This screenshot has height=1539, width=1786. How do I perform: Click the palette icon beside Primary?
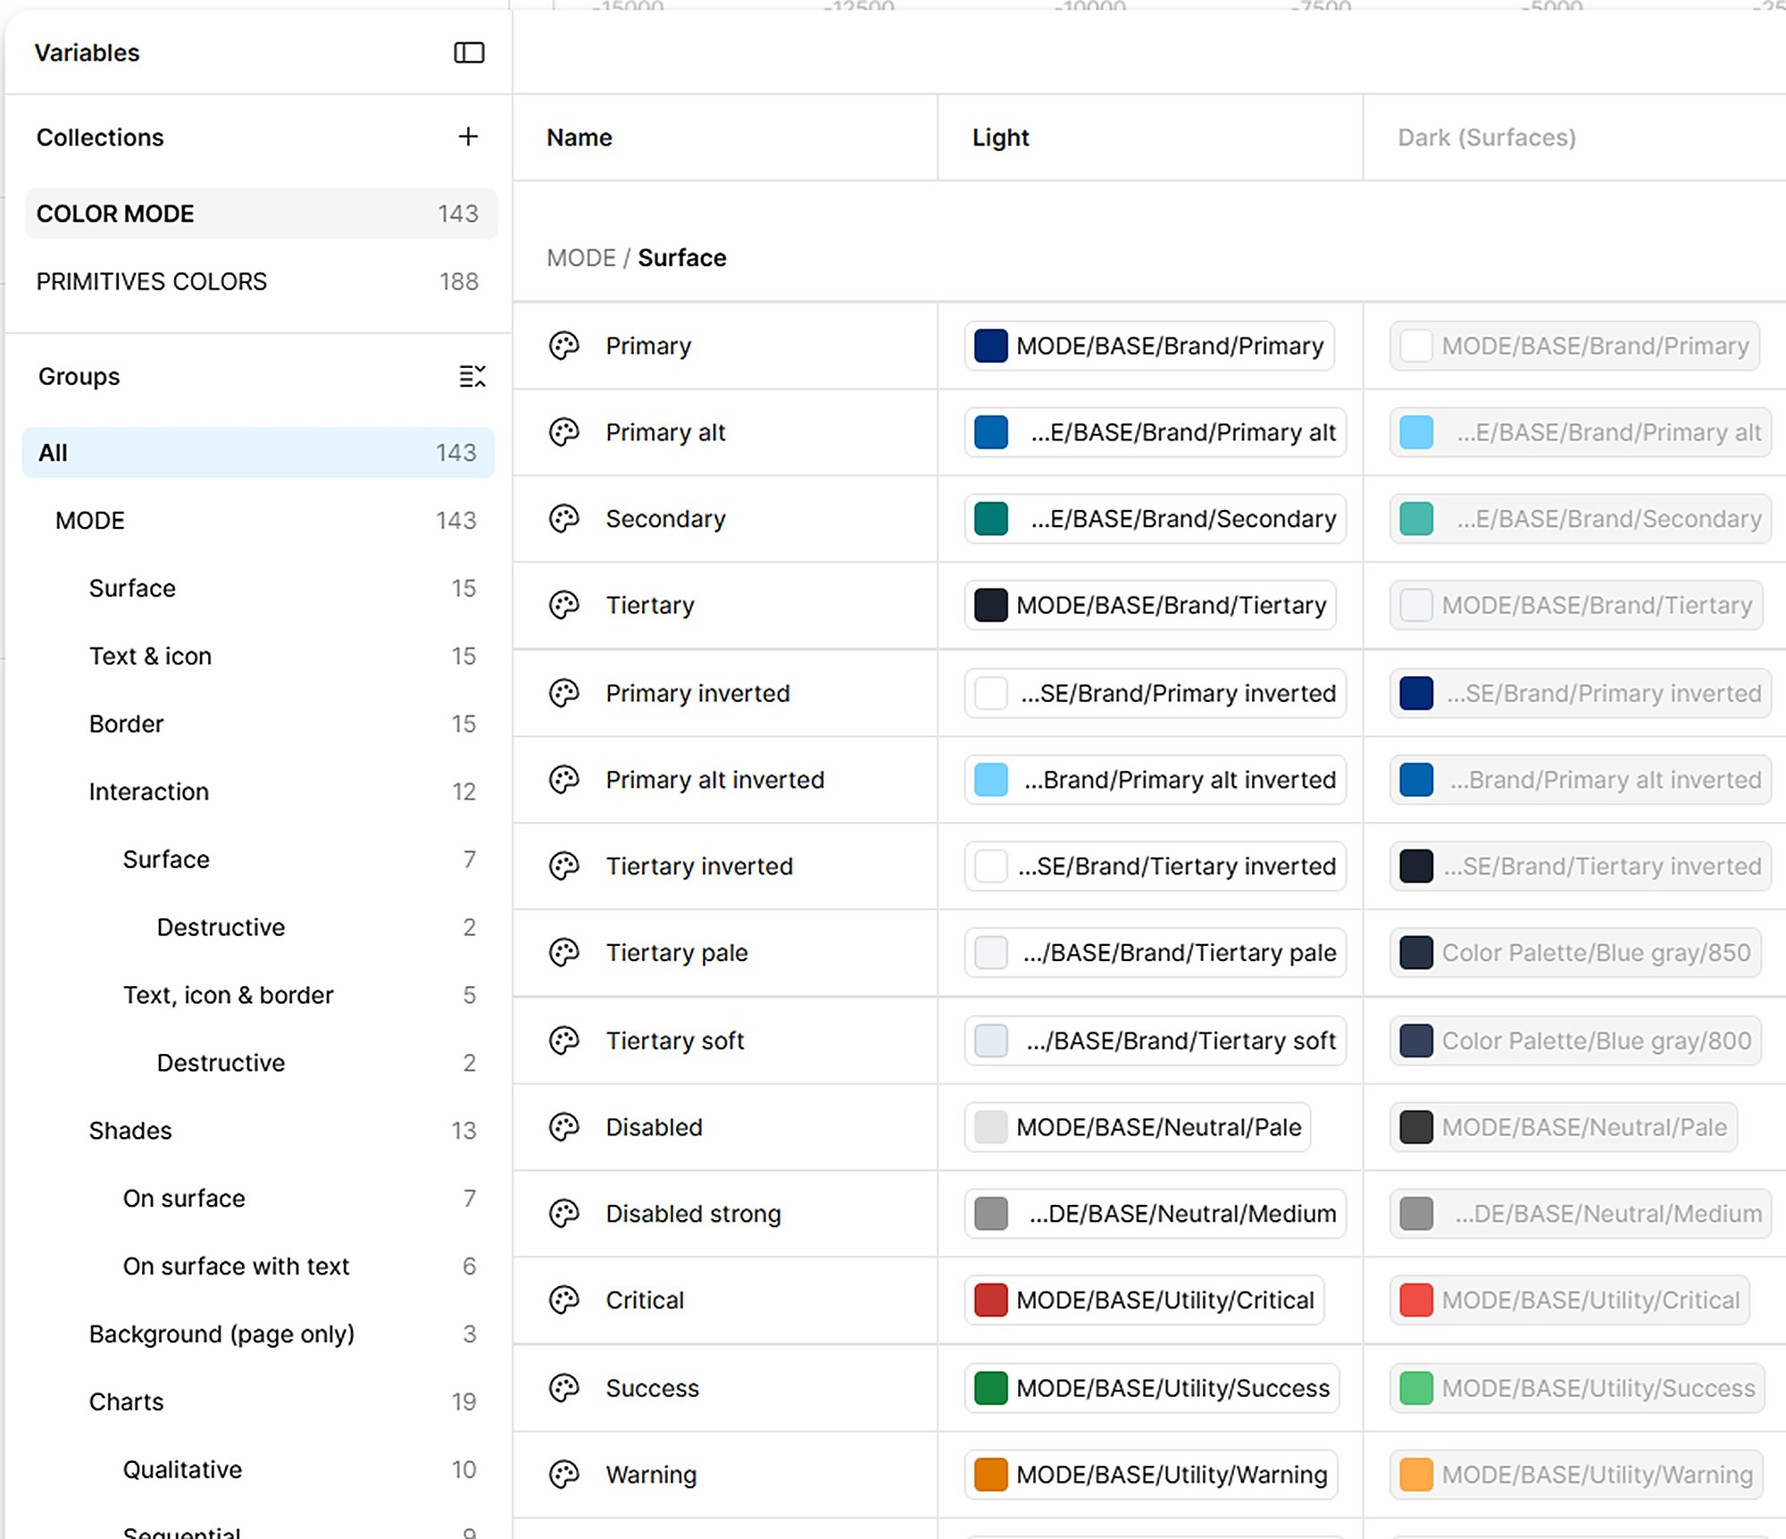tap(564, 346)
